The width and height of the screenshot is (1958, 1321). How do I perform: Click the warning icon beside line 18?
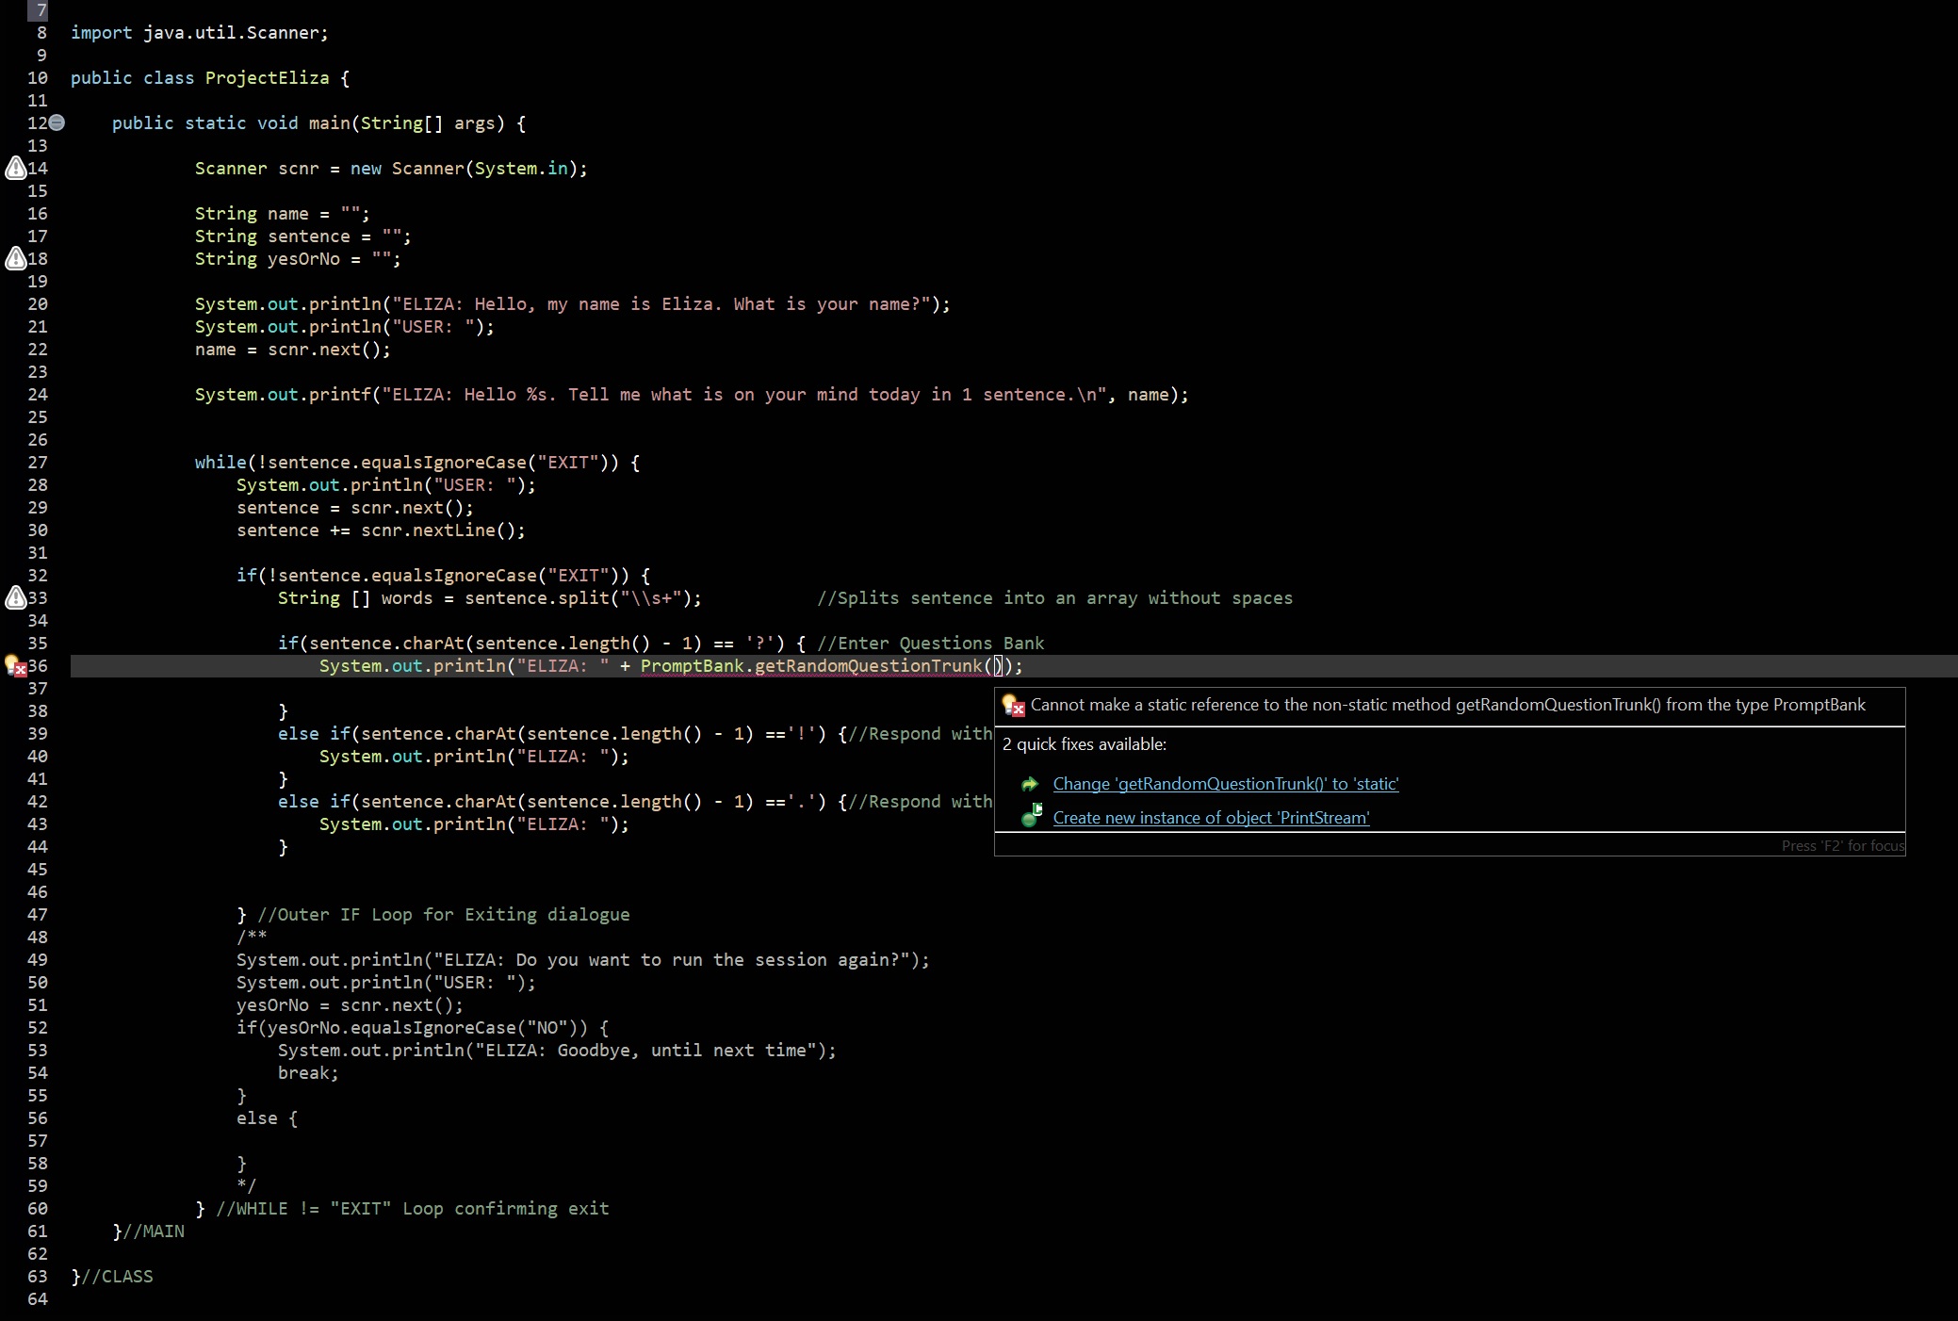tap(14, 259)
